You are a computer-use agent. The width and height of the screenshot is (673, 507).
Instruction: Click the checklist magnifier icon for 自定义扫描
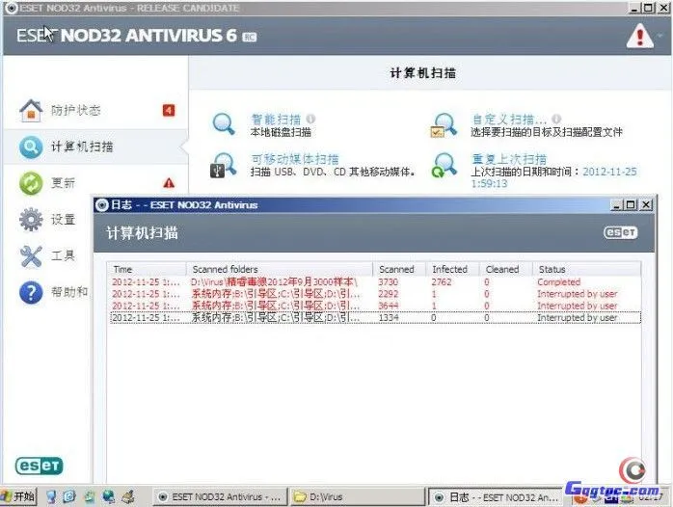[x=444, y=124]
